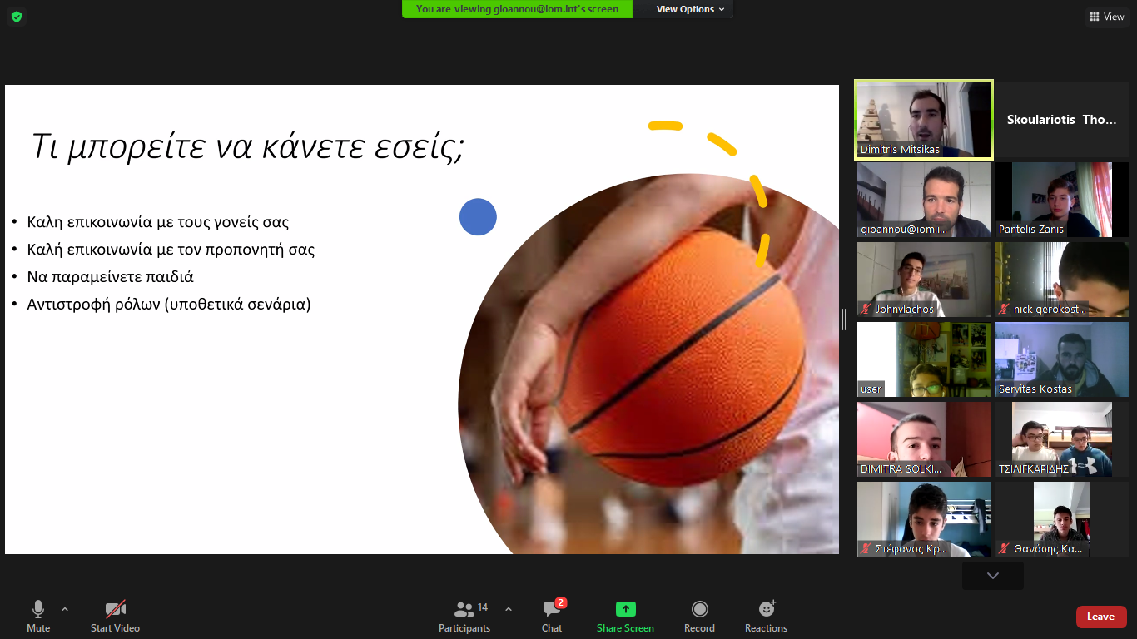
Task: Open the View Options dropdown
Action: pyautogui.click(x=690, y=9)
